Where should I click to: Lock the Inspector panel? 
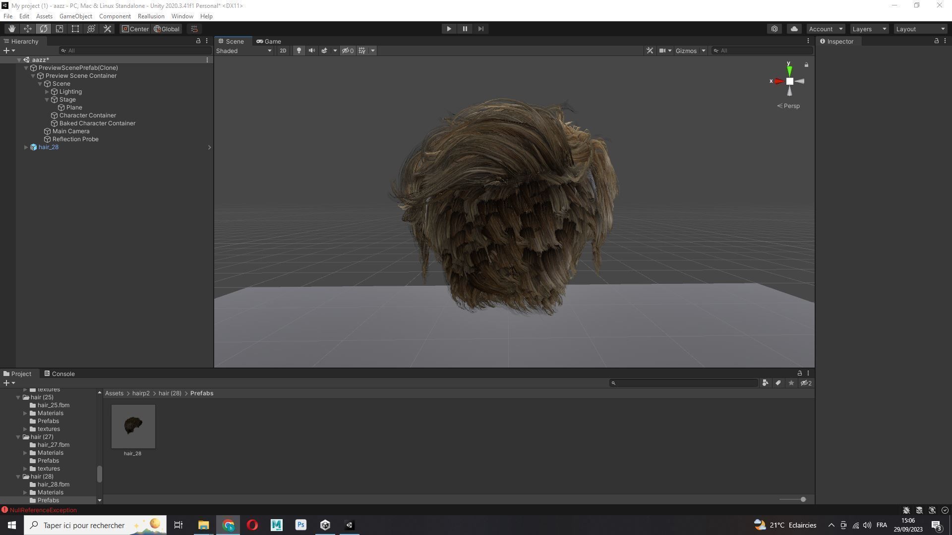(936, 41)
